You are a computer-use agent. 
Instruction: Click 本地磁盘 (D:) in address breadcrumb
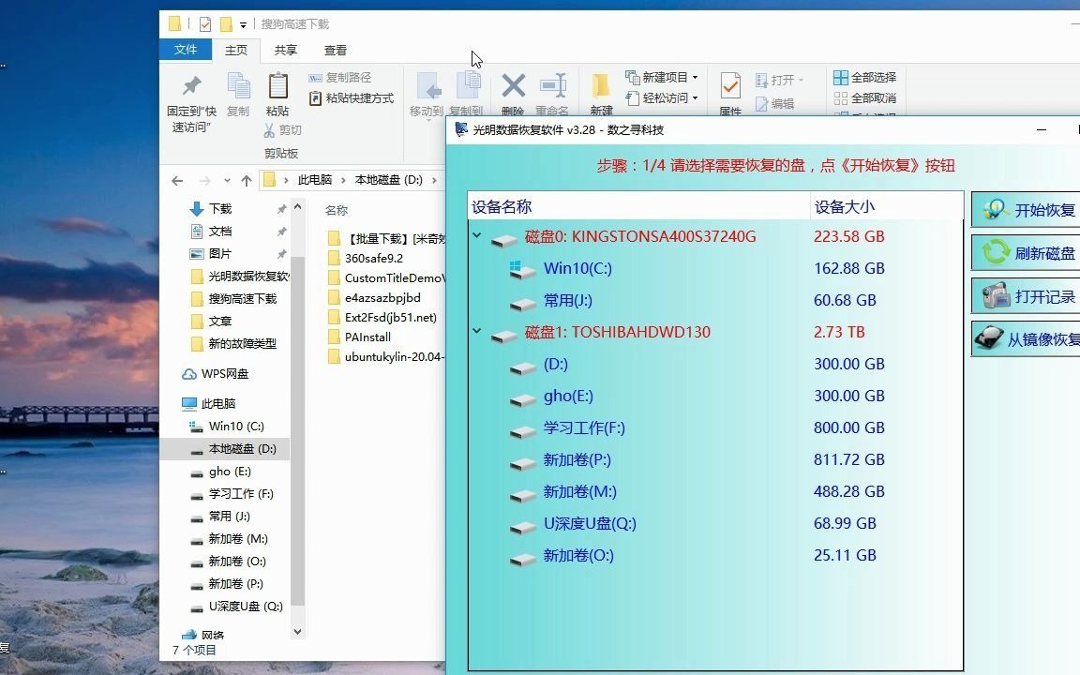[388, 180]
